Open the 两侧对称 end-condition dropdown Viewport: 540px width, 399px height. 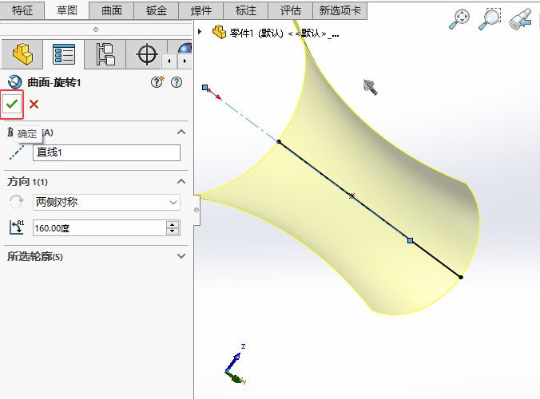(106, 202)
